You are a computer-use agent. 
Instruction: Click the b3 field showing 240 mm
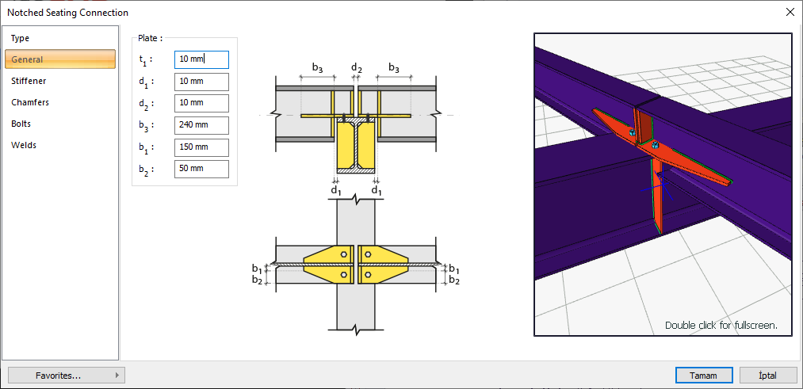201,125
